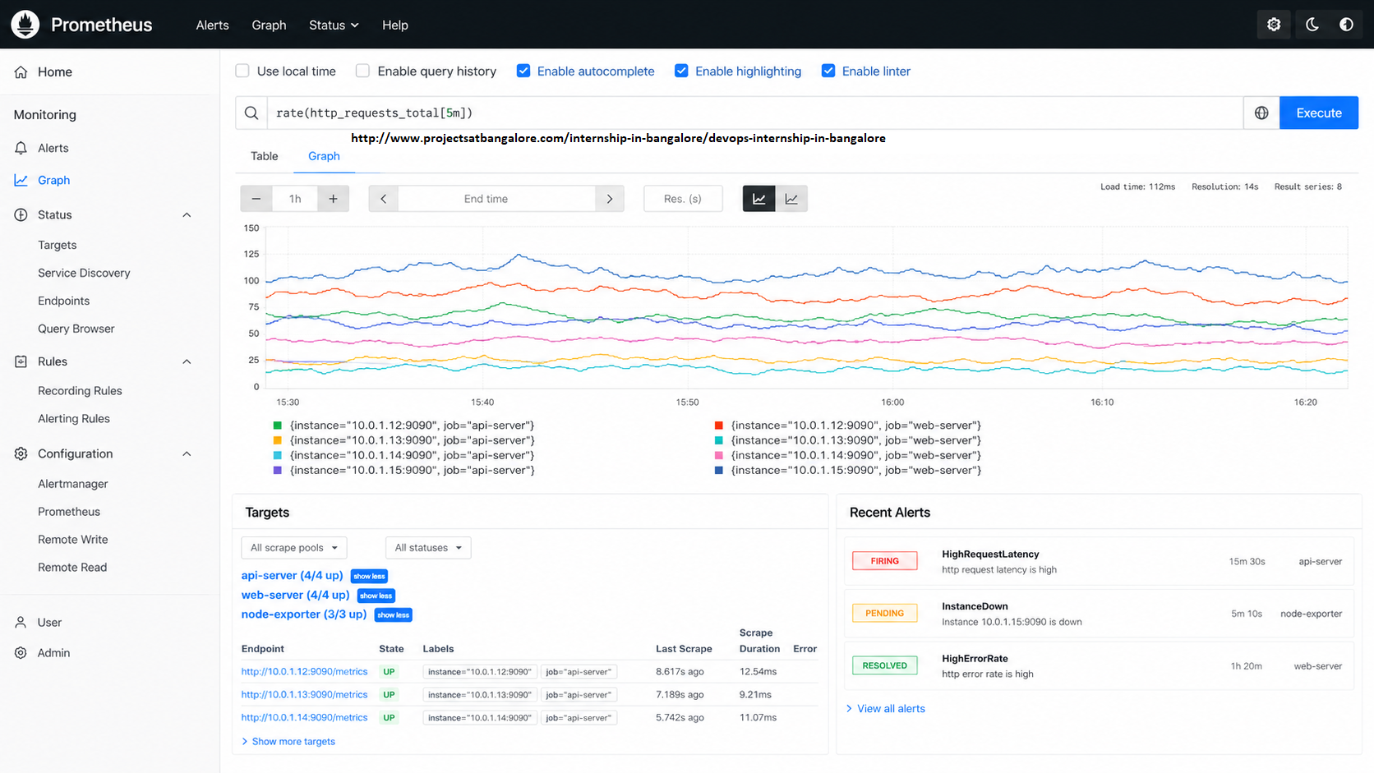Click the Res. (s) resolution field
The image size is (1374, 773).
[x=683, y=199]
